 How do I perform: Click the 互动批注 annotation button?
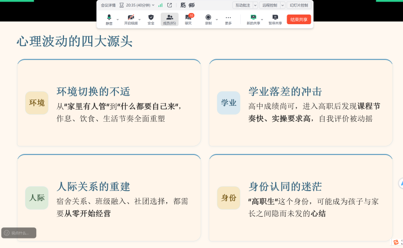(x=243, y=5)
